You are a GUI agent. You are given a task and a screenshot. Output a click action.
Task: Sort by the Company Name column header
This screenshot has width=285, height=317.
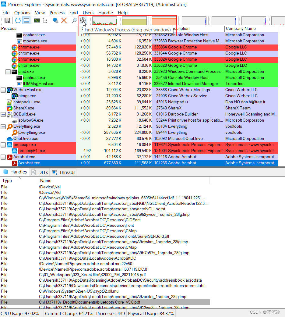click(x=251, y=29)
